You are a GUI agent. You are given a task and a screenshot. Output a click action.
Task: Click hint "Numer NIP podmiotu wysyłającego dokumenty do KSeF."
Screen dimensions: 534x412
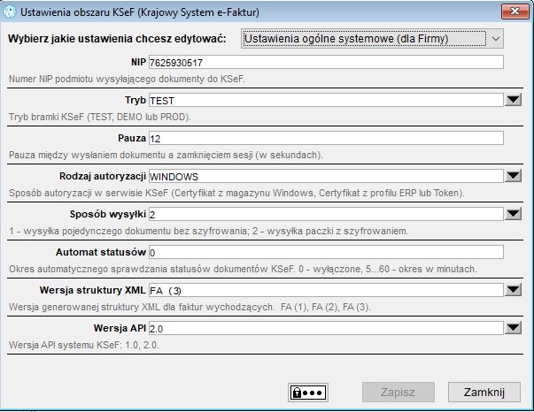(x=127, y=80)
